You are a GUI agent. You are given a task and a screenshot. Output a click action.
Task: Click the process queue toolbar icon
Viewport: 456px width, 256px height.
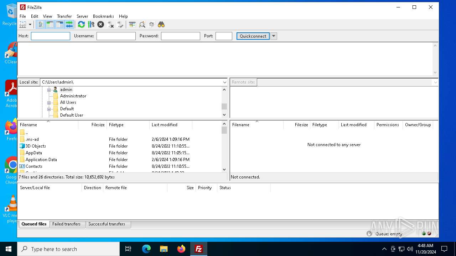[x=91, y=25]
